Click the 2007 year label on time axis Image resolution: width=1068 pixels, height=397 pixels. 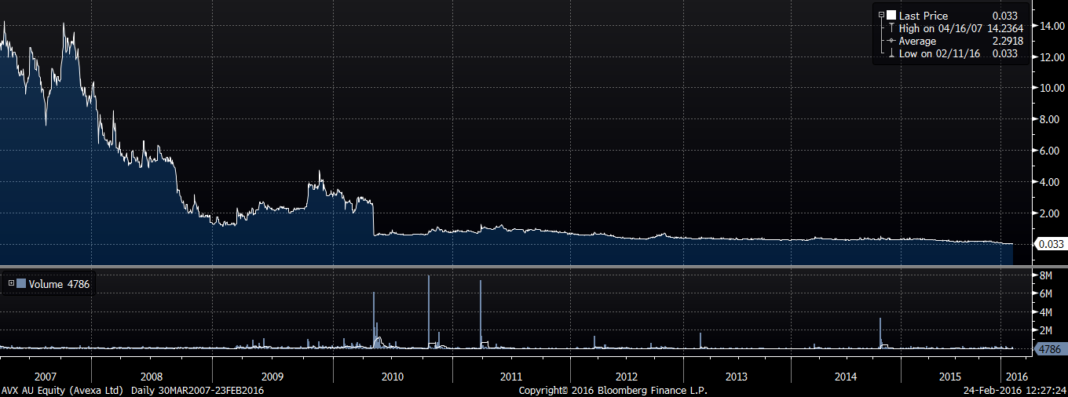(46, 377)
